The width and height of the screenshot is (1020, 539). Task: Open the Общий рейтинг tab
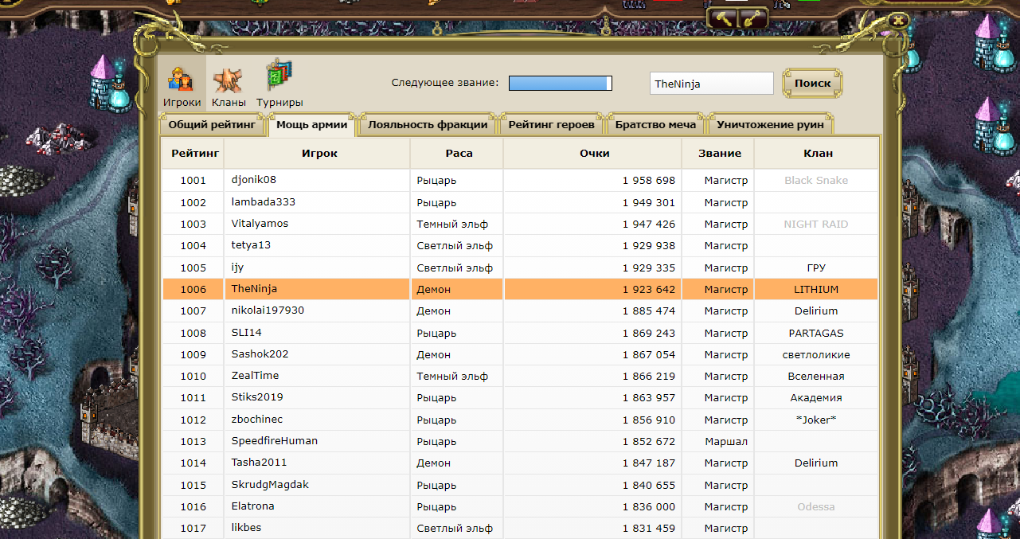click(212, 125)
